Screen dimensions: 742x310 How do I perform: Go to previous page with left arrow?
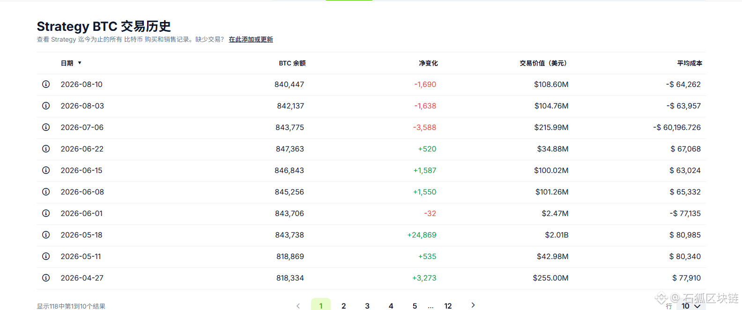tap(298, 306)
